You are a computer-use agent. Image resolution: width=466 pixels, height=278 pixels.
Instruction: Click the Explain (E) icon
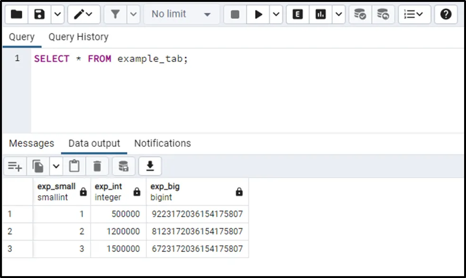coord(298,14)
